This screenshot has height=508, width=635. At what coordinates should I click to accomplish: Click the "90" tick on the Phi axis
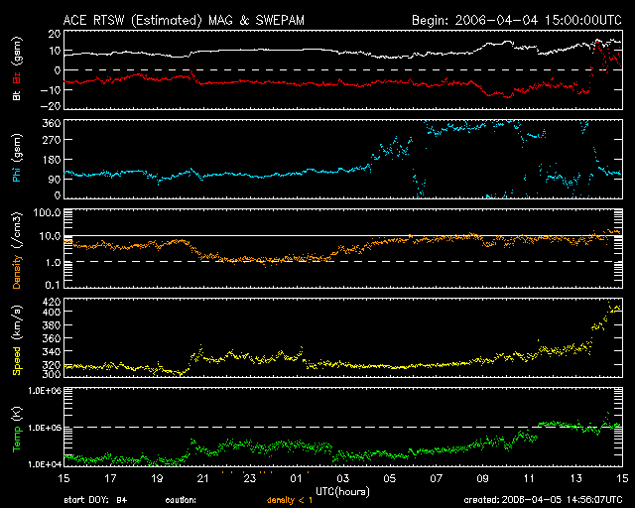pyautogui.click(x=55, y=180)
